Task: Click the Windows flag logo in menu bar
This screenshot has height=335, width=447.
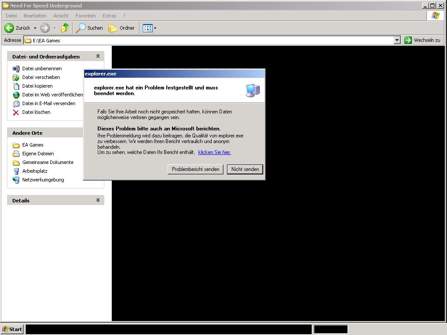Action: [x=436, y=16]
